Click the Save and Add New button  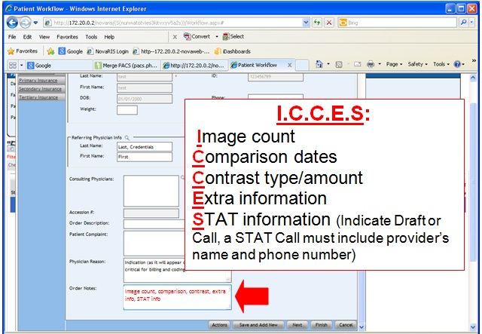pos(258,325)
